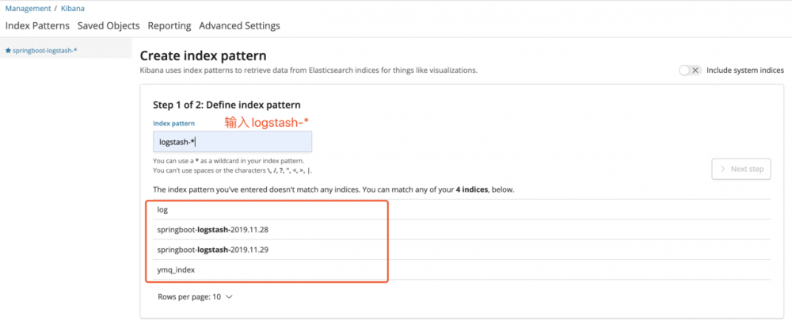The image size is (792, 321).
Task: Click the Create index pattern heading
Action: (x=203, y=55)
